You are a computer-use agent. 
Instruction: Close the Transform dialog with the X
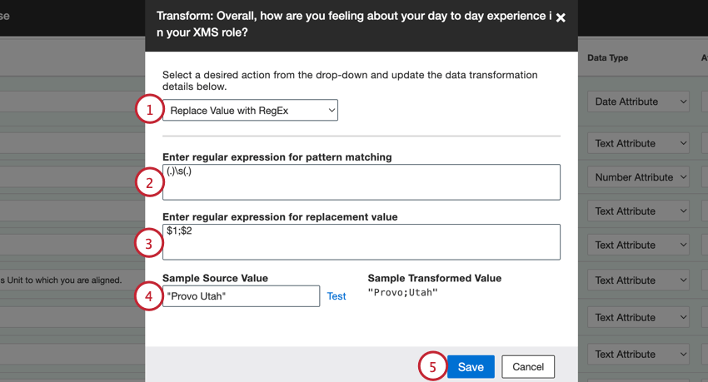pos(561,17)
